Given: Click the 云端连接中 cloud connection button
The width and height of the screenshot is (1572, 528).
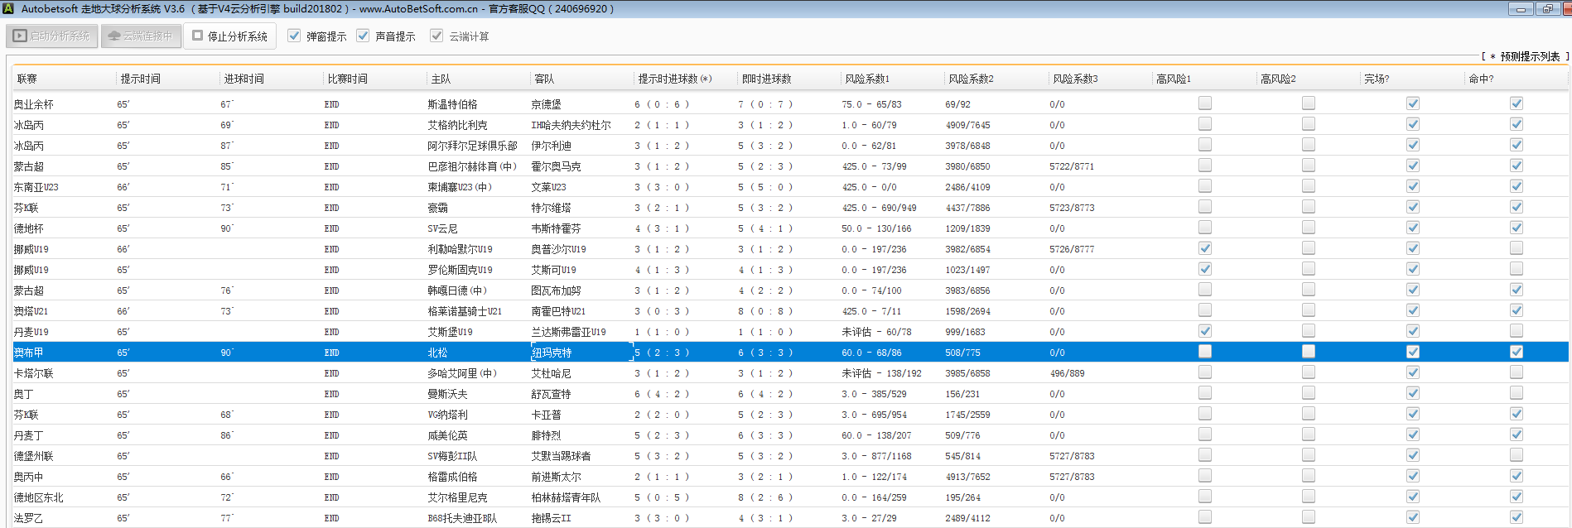Looking at the screenshot, I should pos(141,36).
